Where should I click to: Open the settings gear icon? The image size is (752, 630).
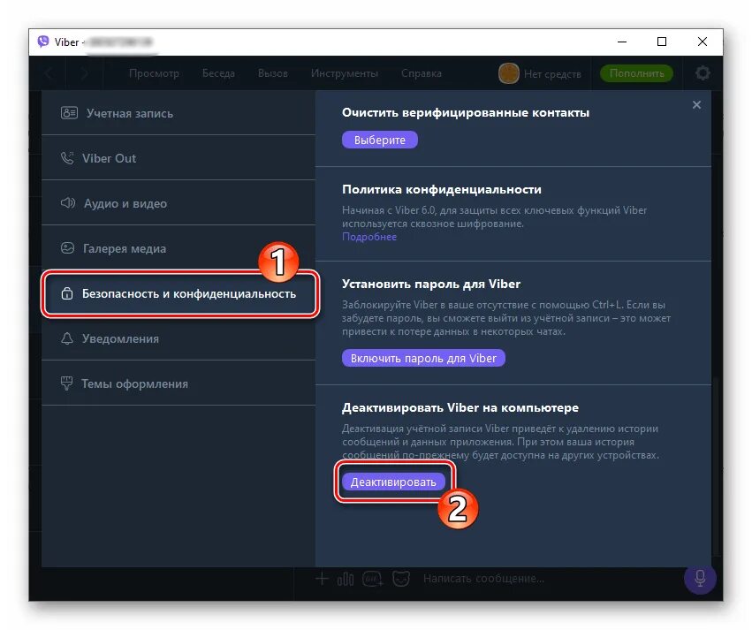point(703,73)
